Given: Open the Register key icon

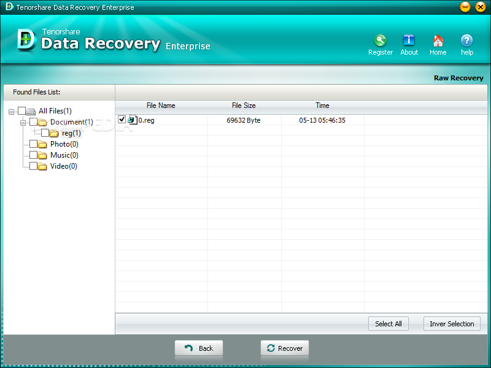Looking at the screenshot, I should click(x=380, y=40).
